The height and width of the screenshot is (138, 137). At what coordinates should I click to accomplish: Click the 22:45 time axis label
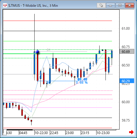(54, 133)
